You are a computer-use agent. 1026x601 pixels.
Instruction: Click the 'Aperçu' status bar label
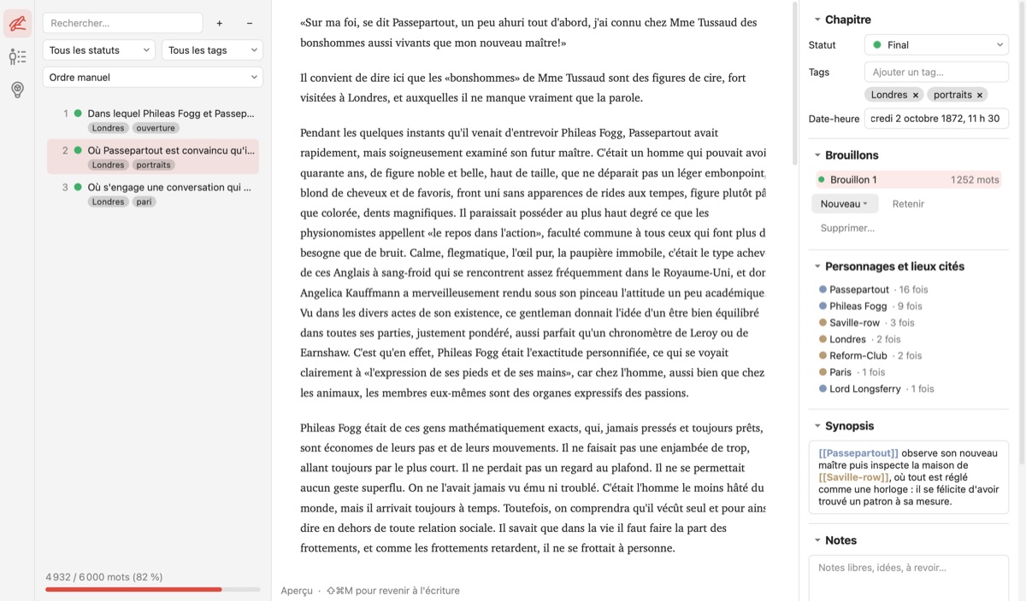click(297, 591)
